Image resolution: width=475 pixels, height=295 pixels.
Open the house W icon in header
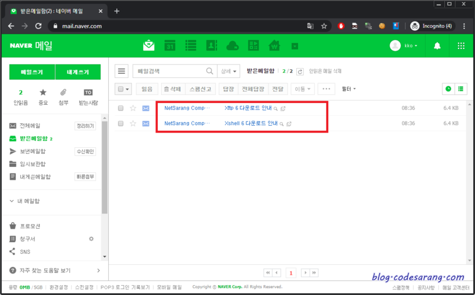[274, 45]
